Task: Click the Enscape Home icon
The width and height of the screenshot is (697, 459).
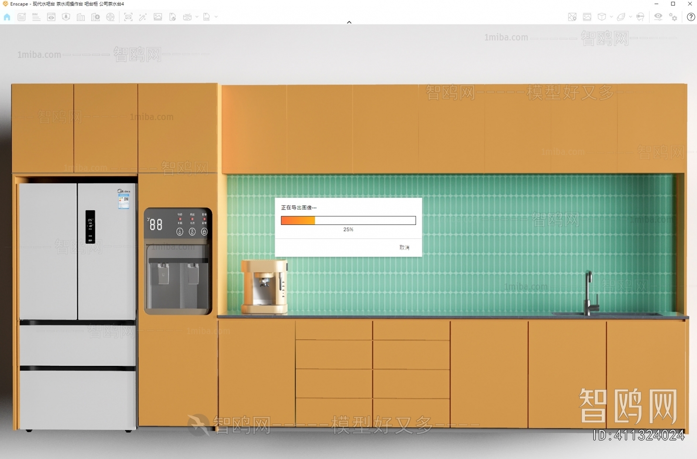Action: (x=7, y=17)
